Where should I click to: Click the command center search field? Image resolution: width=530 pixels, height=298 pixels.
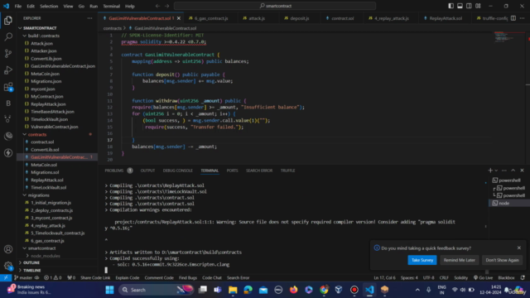click(x=275, y=6)
